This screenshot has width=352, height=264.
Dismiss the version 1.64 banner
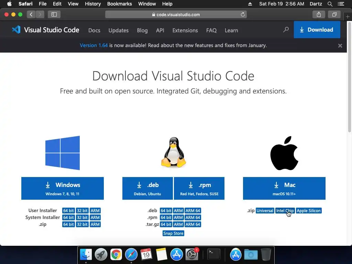pyautogui.click(x=340, y=46)
